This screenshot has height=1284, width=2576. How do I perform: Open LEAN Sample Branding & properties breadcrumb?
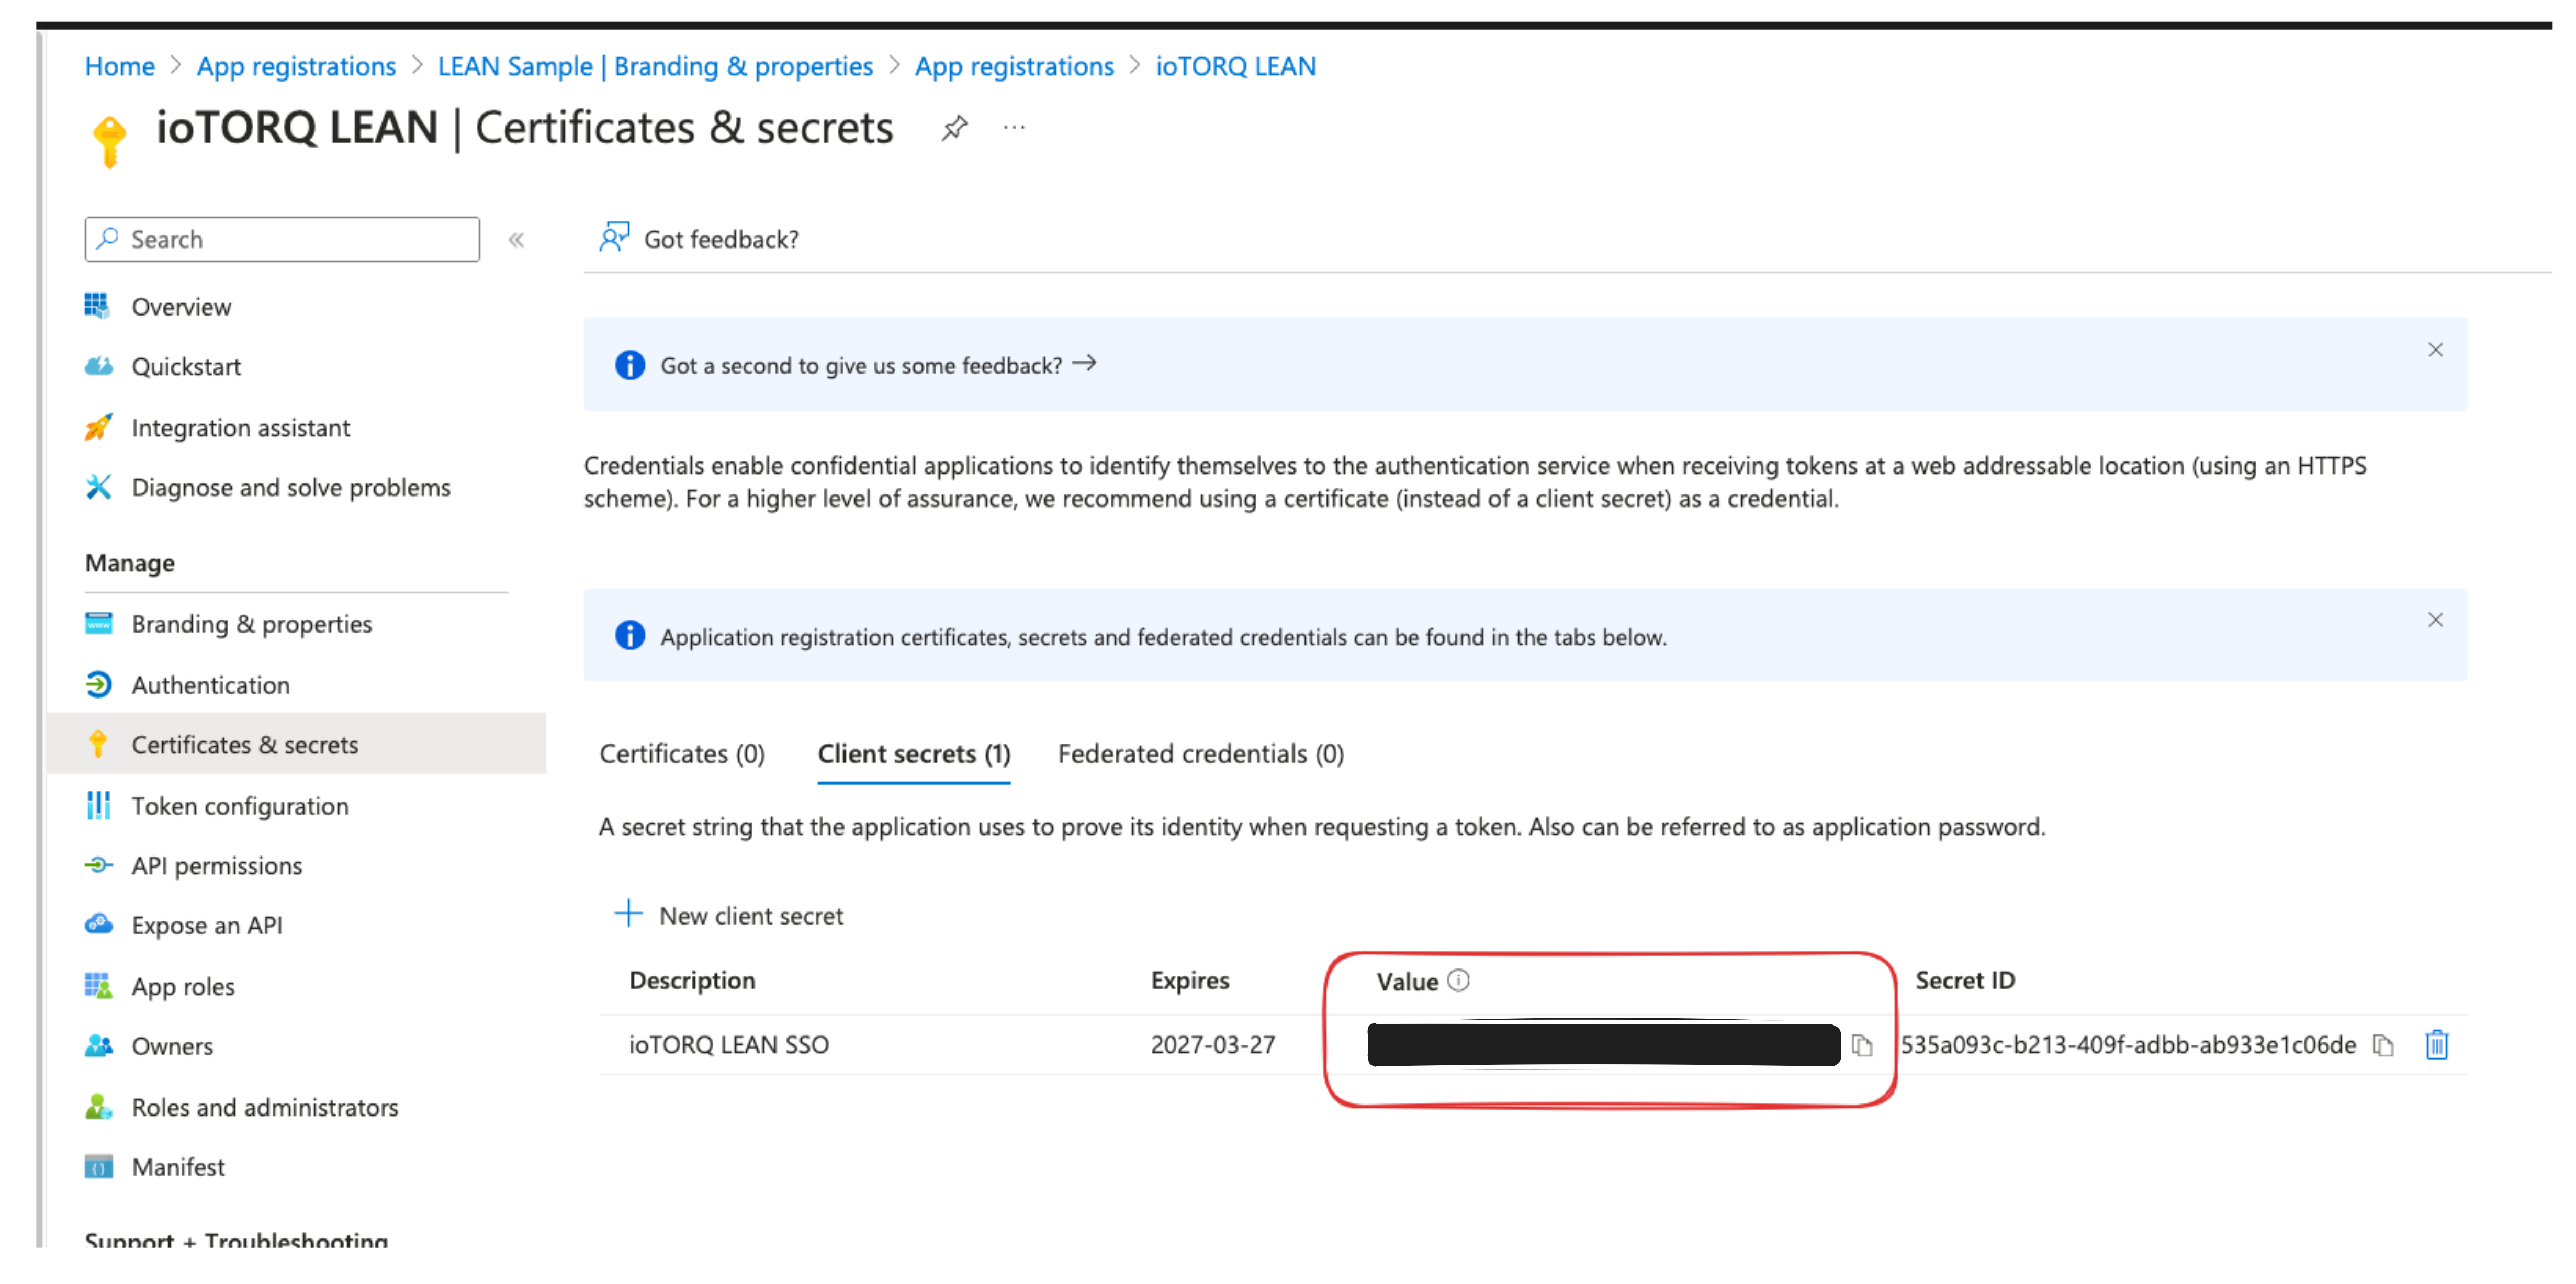tap(655, 66)
